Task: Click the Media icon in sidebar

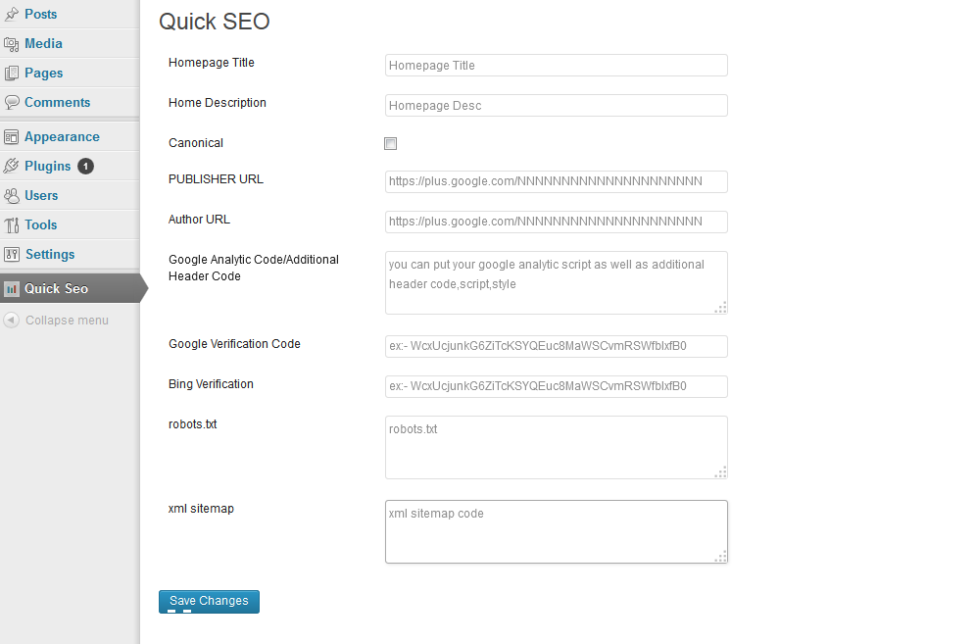Action: pos(11,43)
